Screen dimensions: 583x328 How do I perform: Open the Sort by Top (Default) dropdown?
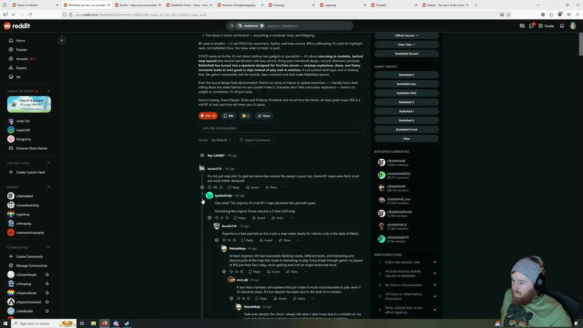(221, 140)
